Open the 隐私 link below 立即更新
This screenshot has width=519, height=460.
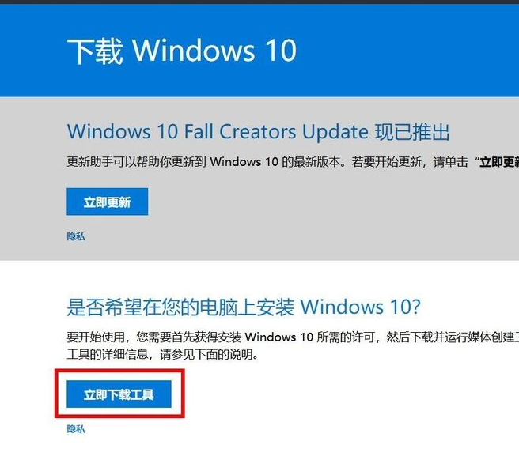(x=76, y=236)
